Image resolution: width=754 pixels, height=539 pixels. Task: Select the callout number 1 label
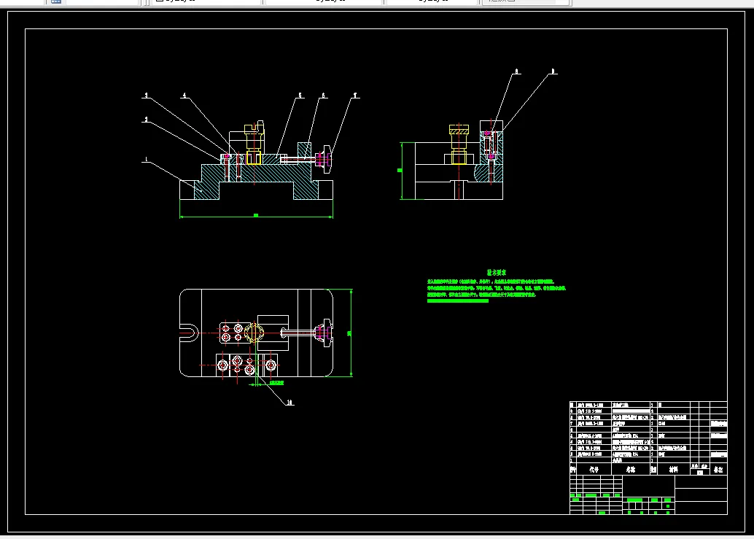(x=146, y=159)
